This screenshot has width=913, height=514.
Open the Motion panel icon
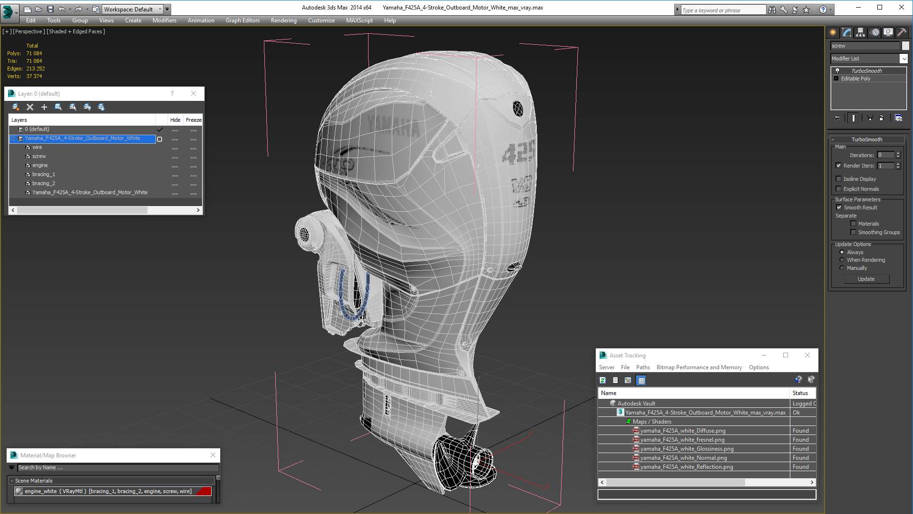pos(875,32)
